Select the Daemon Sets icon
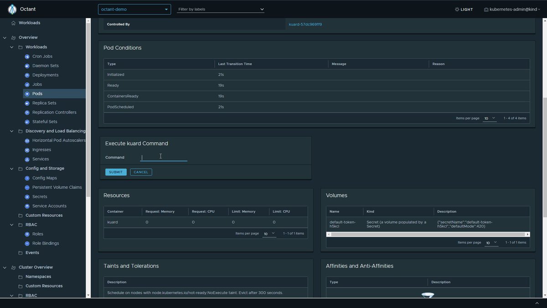The height and width of the screenshot is (308, 547). (x=27, y=66)
